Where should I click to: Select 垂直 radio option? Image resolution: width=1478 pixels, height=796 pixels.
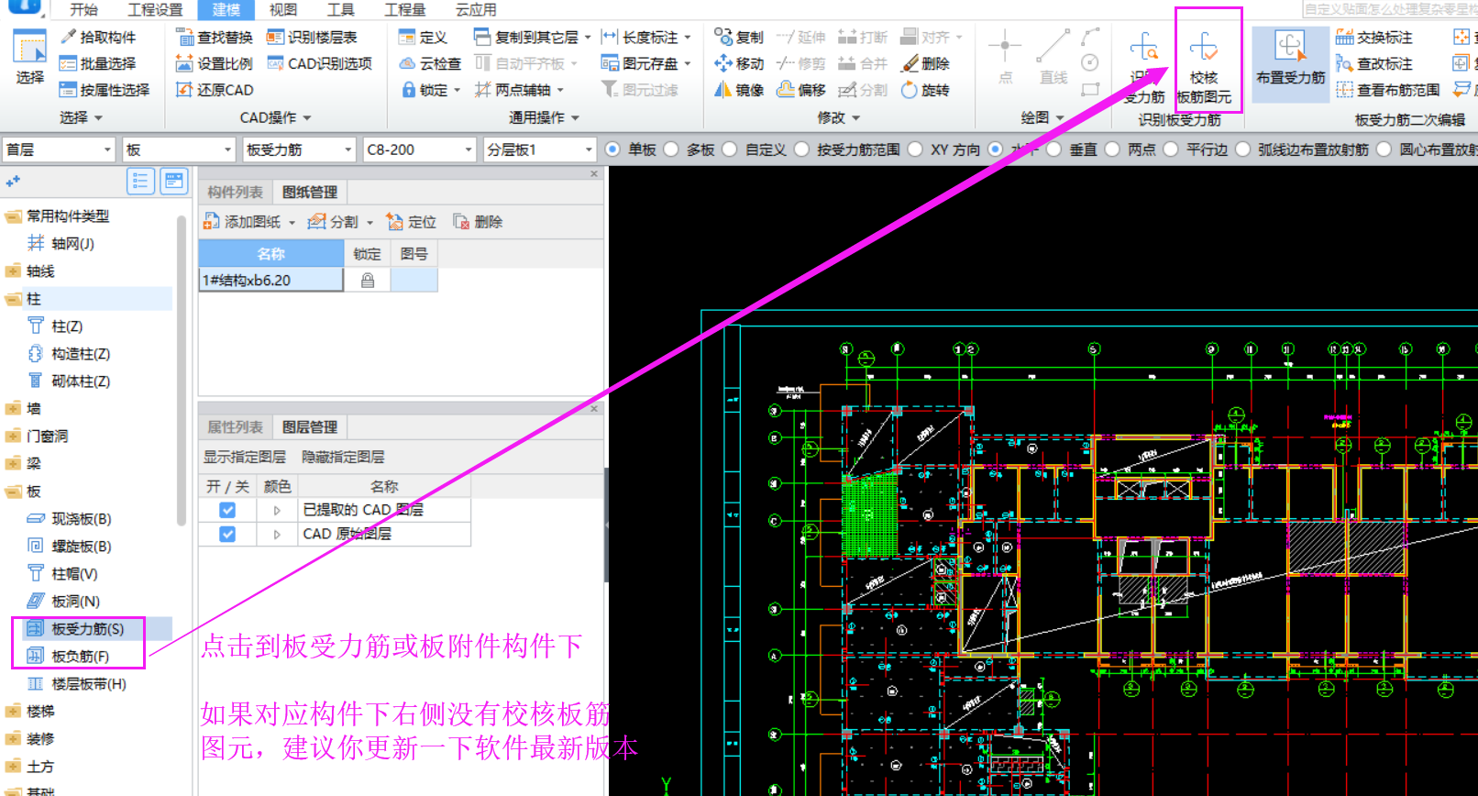pos(1053,149)
